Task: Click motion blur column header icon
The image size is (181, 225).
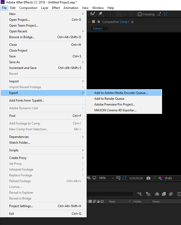Action: click(x=94, y=202)
